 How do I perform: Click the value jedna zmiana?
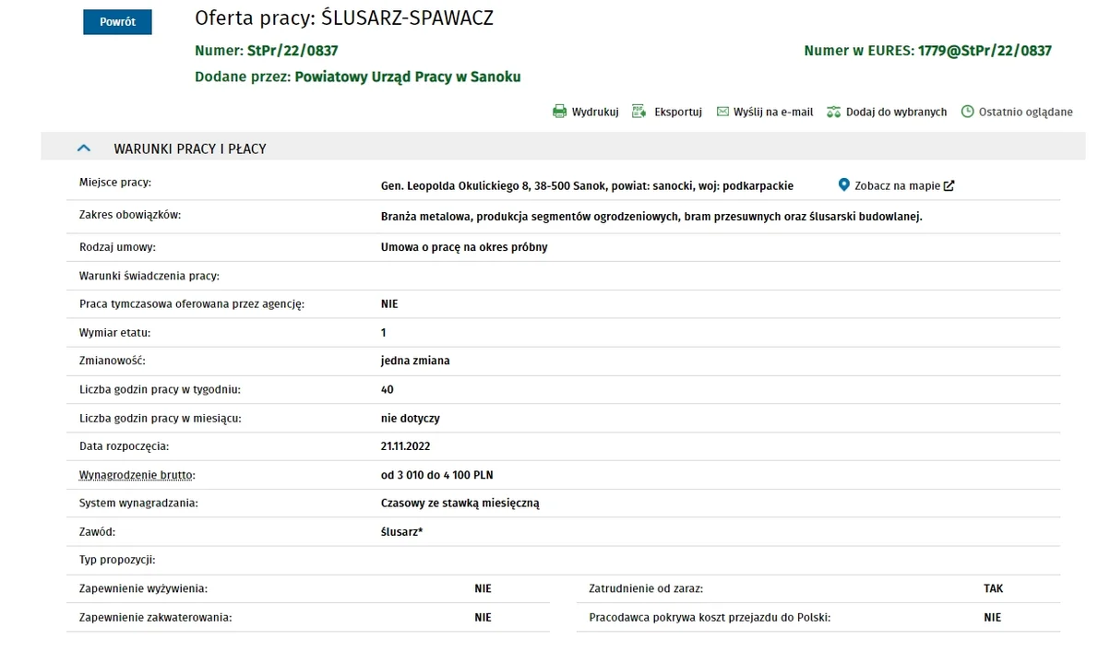coord(415,361)
